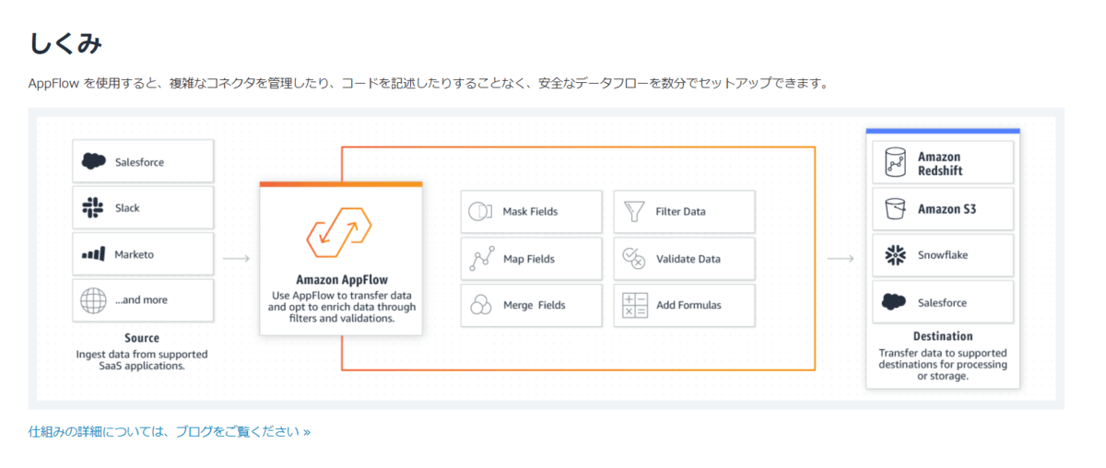Click the Amazon S3 label
The height and width of the screenshot is (468, 1106).
pos(947,209)
